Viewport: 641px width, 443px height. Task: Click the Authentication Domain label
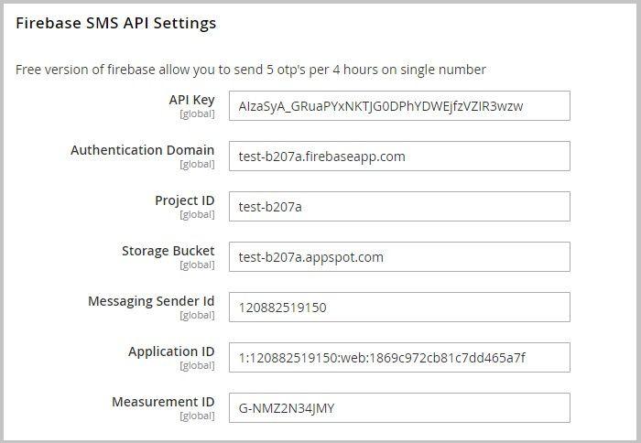click(x=143, y=150)
